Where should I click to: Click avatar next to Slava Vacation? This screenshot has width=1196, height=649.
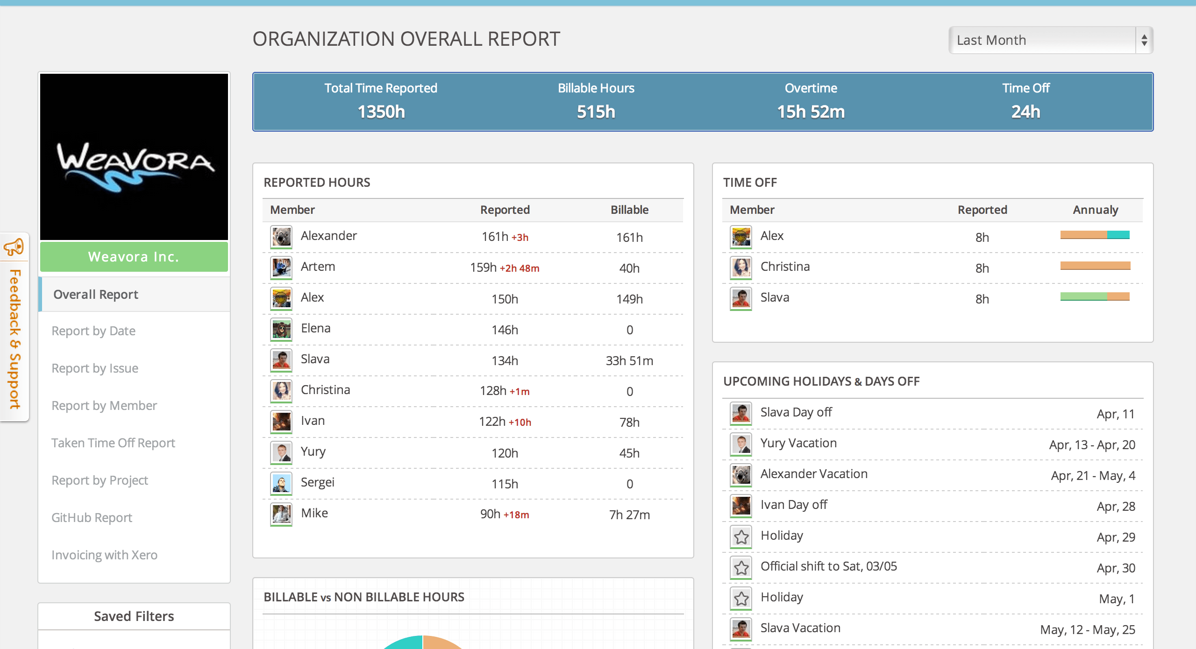click(x=741, y=629)
